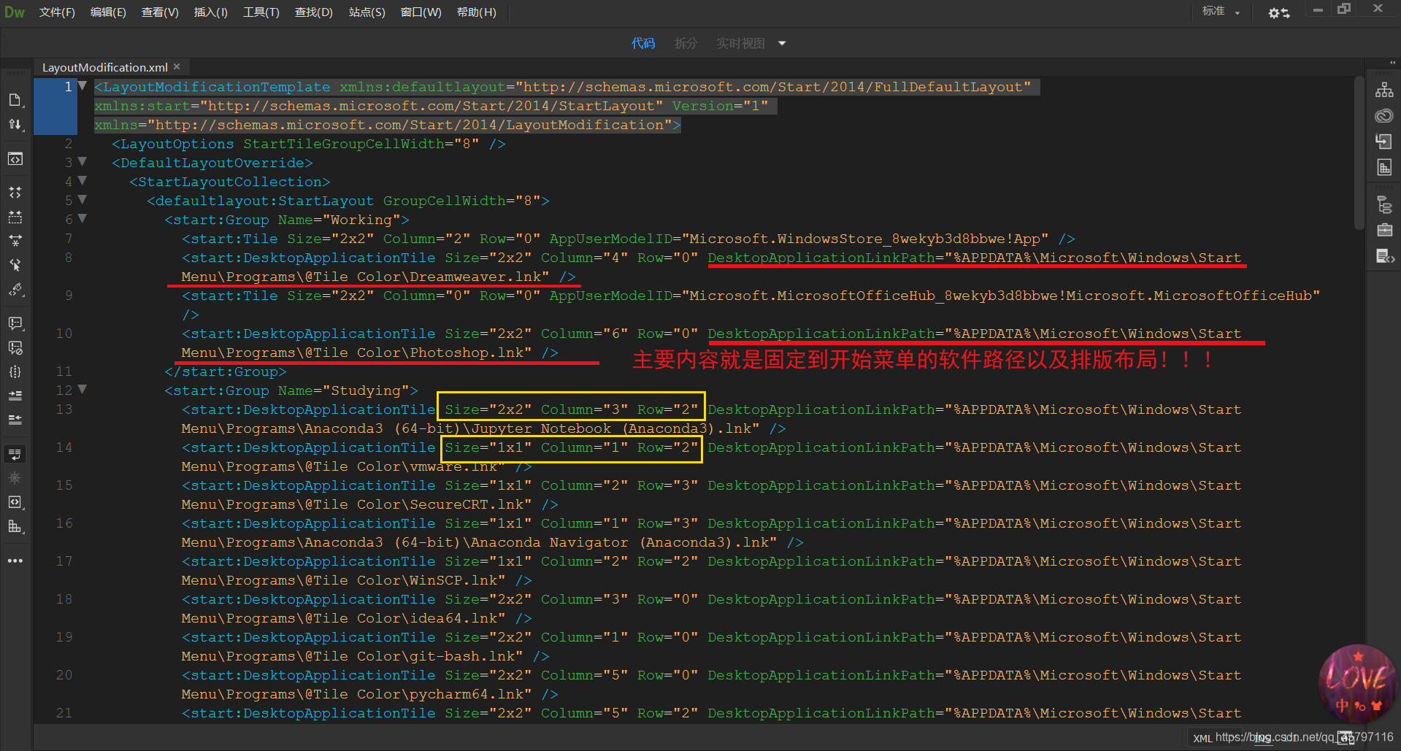Close the LayoutModification.xml tab

[177, 66]
